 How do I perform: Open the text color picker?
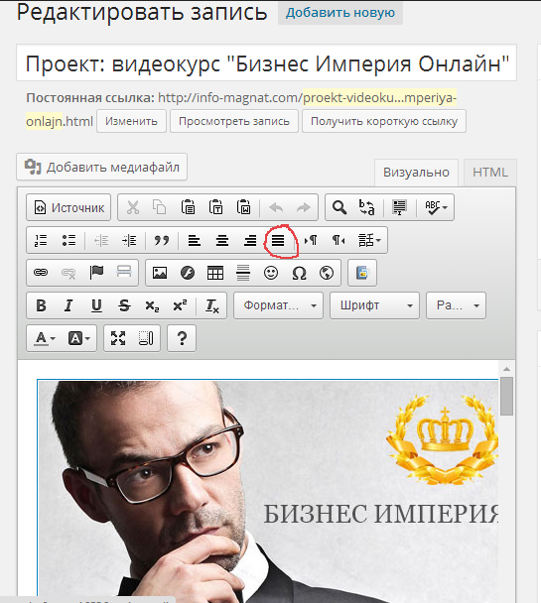pos(45,338)
